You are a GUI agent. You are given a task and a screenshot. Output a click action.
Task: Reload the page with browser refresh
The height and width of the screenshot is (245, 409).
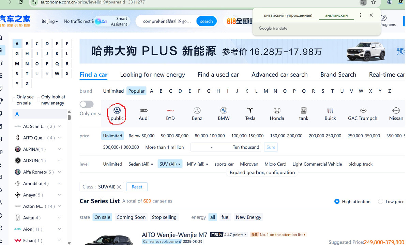click(x=21, y=2)
